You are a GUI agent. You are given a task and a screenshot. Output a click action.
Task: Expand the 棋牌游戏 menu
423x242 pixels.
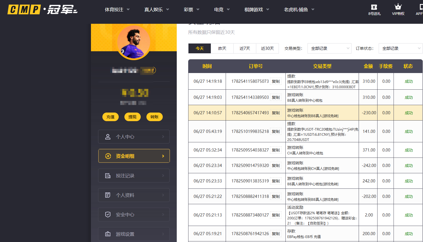click(x=257, y=10)
